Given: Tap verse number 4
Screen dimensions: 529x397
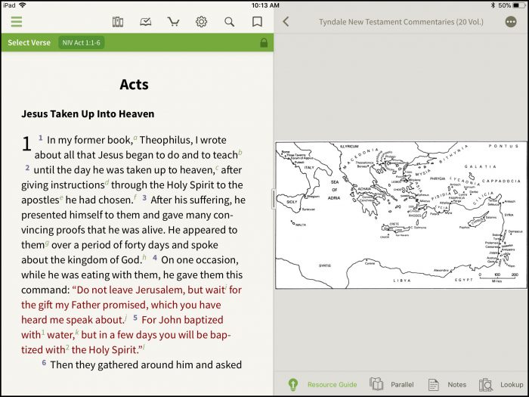Looking at the screenshot, I should point(155,258).
